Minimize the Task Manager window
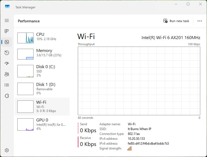Image resolution: width=207 pixels, height=157 pixels. [x=176, y=4]
